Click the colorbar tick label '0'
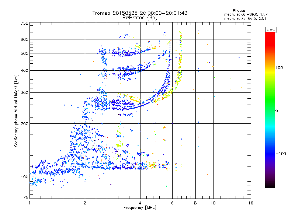The height and width of the screenshot is (221, 295). 277,111
